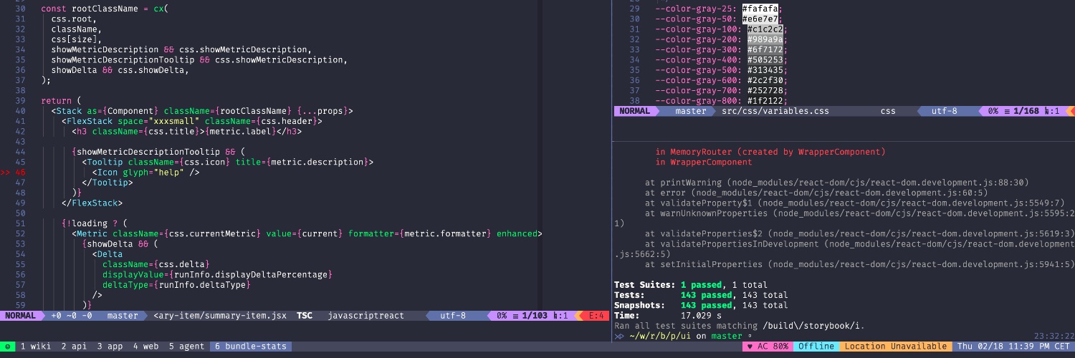1075x358 pixels.
Task: Click the Snapshots: 143 passed result
Action: (701, 305)
